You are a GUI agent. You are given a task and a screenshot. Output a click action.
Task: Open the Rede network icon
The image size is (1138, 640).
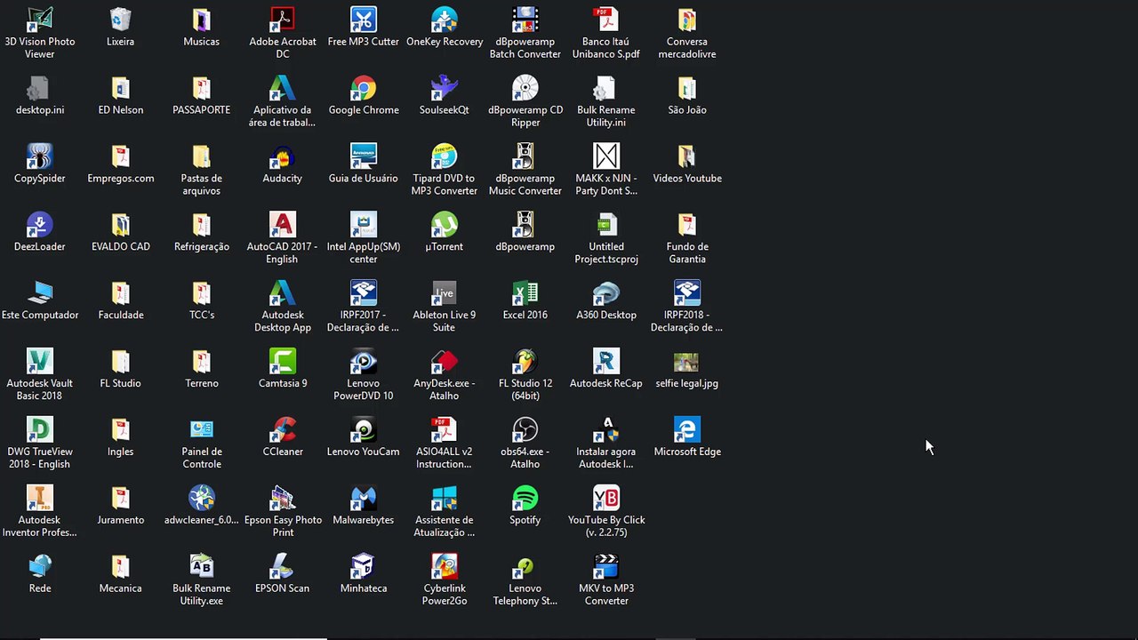(x=40, y=568)
